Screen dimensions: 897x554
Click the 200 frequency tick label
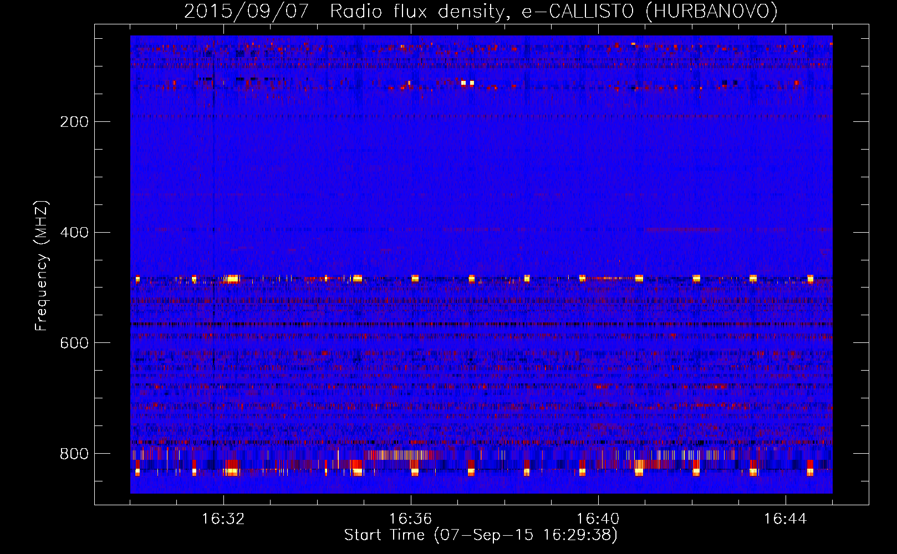tap(74, 122)
